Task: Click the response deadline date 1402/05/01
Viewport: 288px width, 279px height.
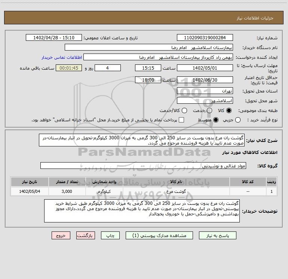Action: click(x=205, y=68)
